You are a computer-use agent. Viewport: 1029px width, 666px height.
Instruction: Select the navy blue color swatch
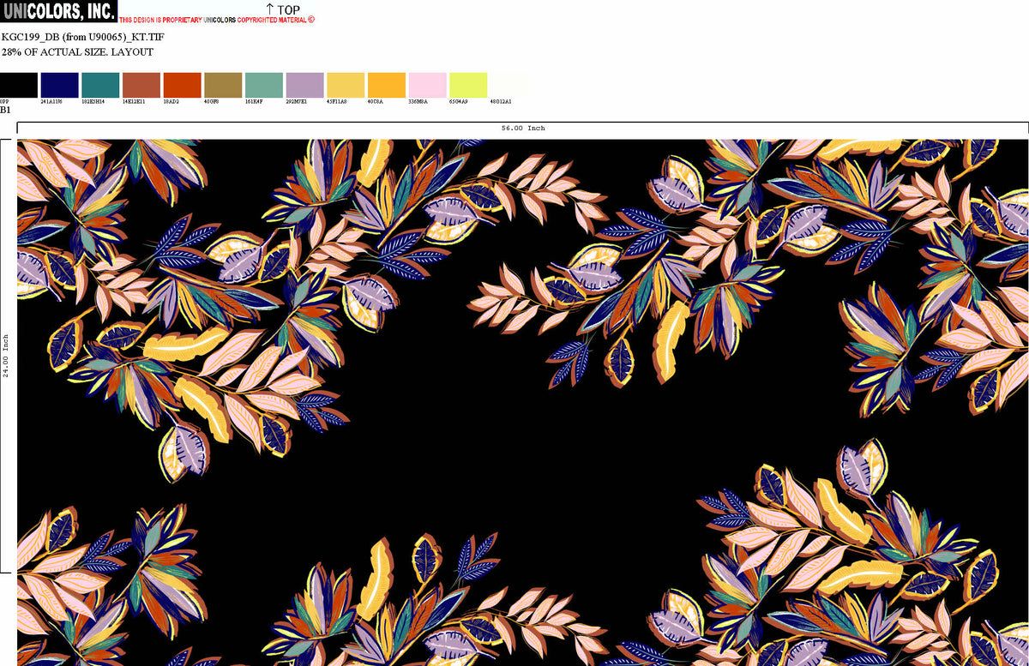tap(59, 85)
